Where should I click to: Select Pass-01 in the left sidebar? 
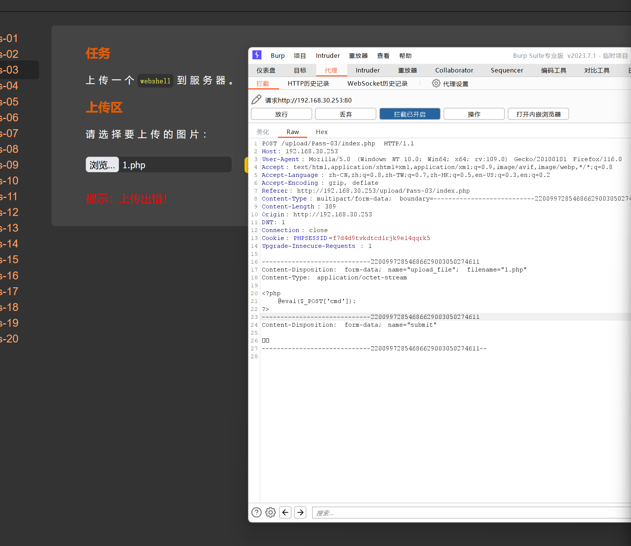click(9, 38)
